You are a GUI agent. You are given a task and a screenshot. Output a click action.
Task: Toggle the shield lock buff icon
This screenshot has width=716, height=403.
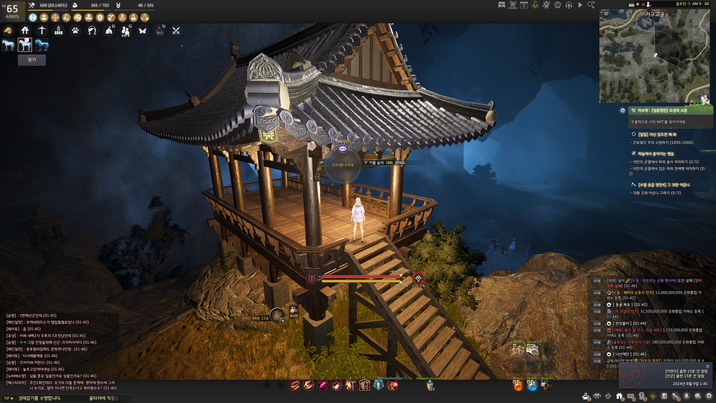click(x=100, y=18)
